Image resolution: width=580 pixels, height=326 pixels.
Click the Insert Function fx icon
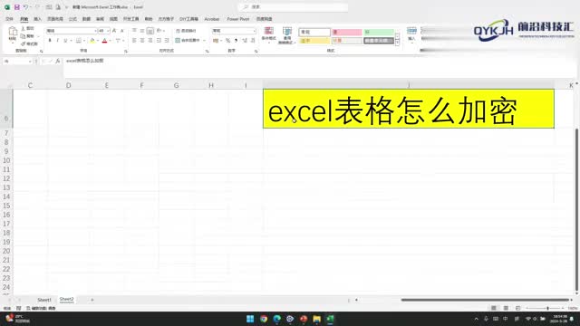(x=58, y=61)
